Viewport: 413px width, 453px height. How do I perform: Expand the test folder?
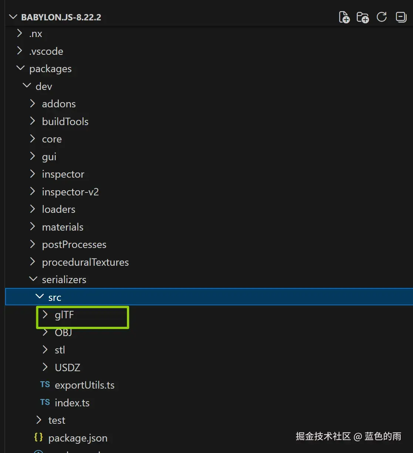tap(39, 420)
